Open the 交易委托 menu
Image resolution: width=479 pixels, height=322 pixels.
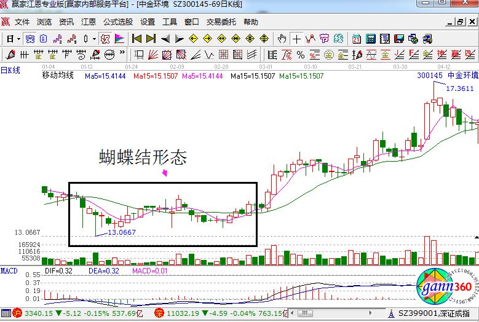click(221, 22)
